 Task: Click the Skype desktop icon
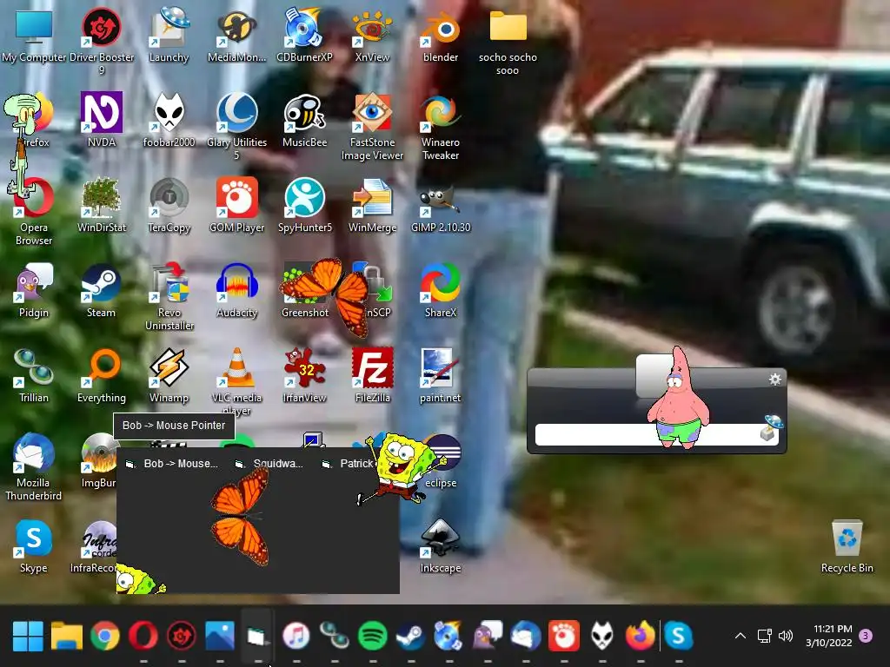click(34, 545)
